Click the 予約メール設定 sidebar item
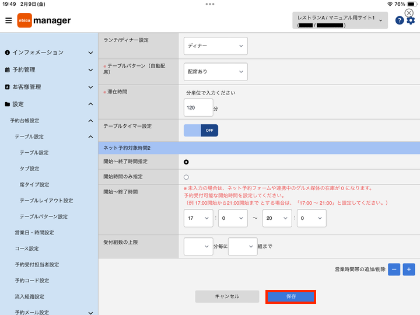 32,313
